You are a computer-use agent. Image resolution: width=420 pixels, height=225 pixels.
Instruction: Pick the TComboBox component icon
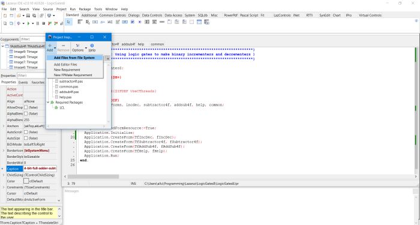[154, 22]
